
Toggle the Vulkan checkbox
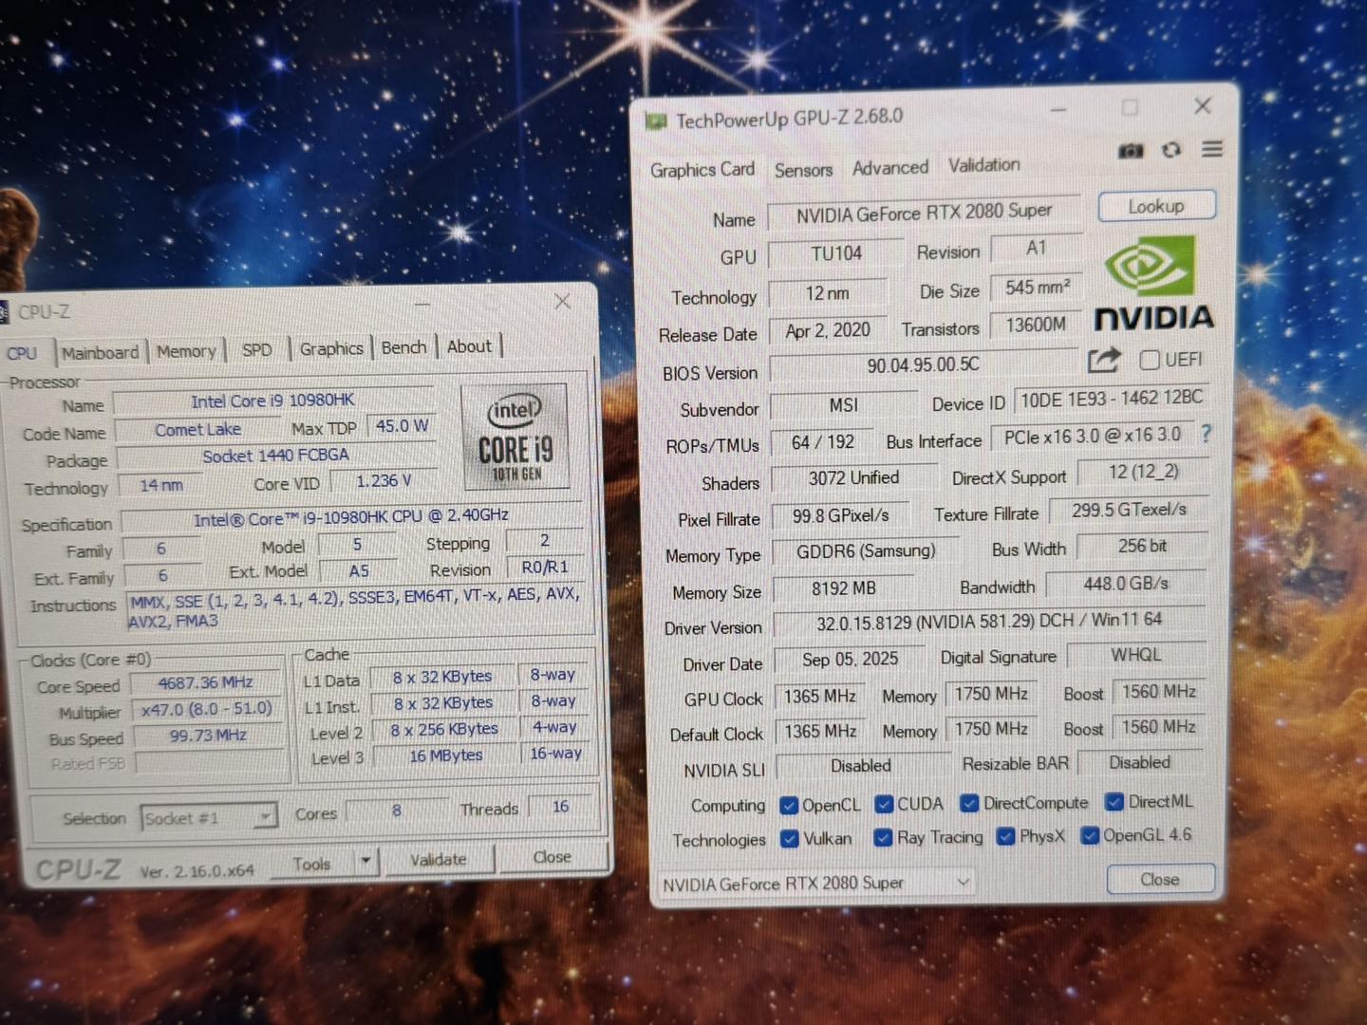click(789, 839)
